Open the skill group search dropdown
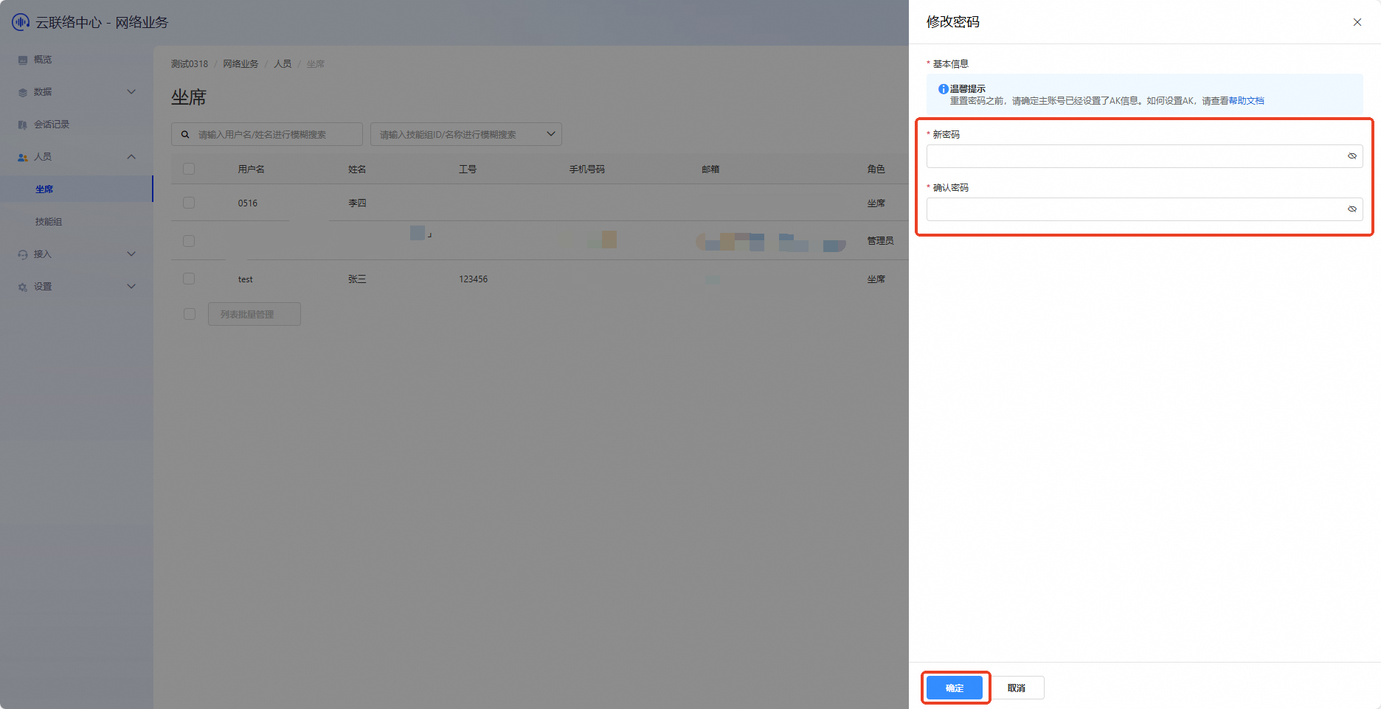1381x709 pixels. (465, 134)
